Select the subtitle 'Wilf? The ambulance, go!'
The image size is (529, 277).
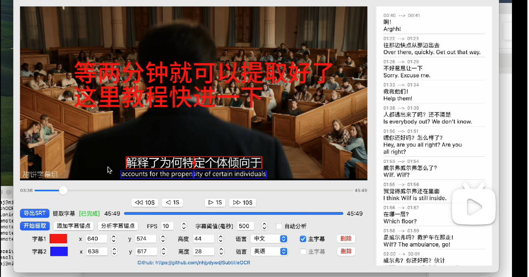click(x=417, y=245)
